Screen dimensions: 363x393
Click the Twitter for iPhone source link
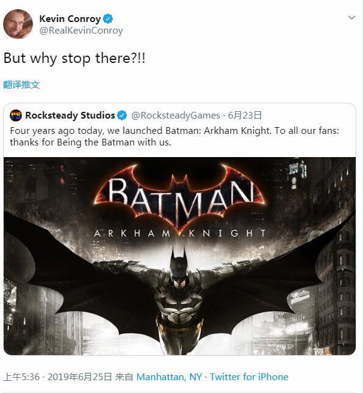click(249, 377)
